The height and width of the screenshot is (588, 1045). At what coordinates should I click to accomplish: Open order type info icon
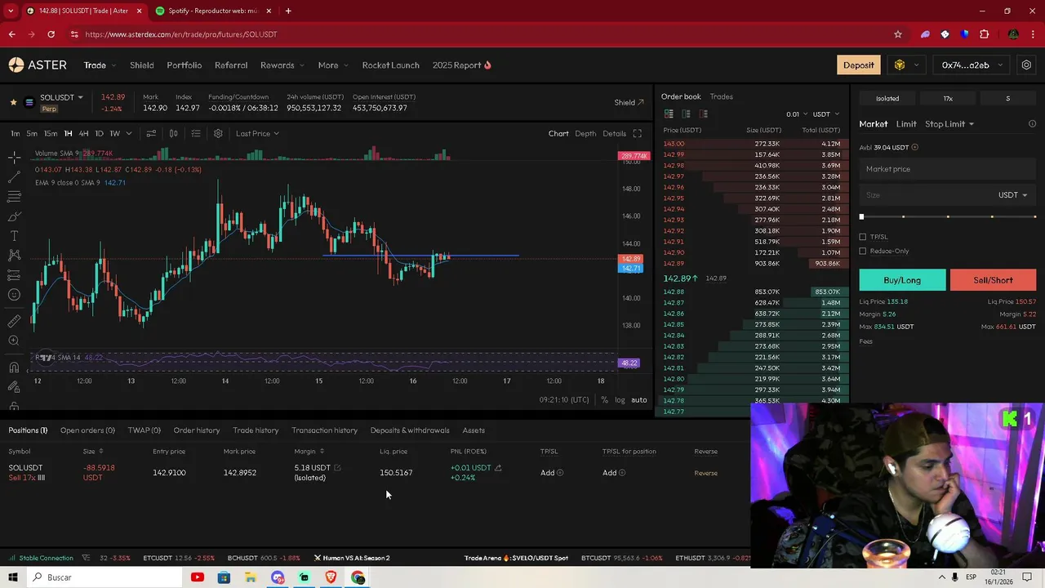(1032, 124)
